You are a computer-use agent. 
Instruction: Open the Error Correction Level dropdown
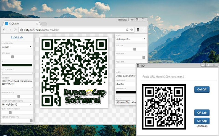coord(17,104)
